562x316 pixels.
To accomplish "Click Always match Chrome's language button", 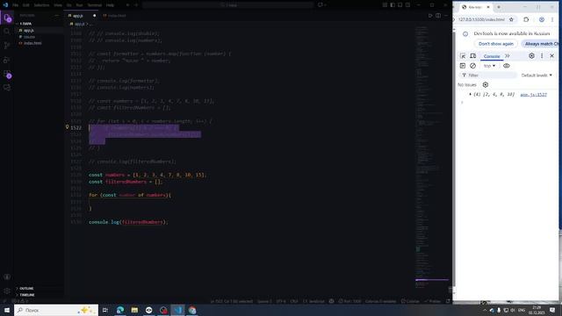I will [x=541, y=44].
